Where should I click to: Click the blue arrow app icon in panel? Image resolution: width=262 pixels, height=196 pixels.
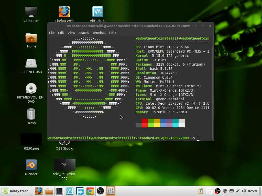80,191
